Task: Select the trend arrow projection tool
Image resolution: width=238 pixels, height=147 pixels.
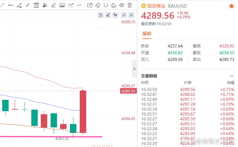Action: pyautogui.click(x=71, y=5)
